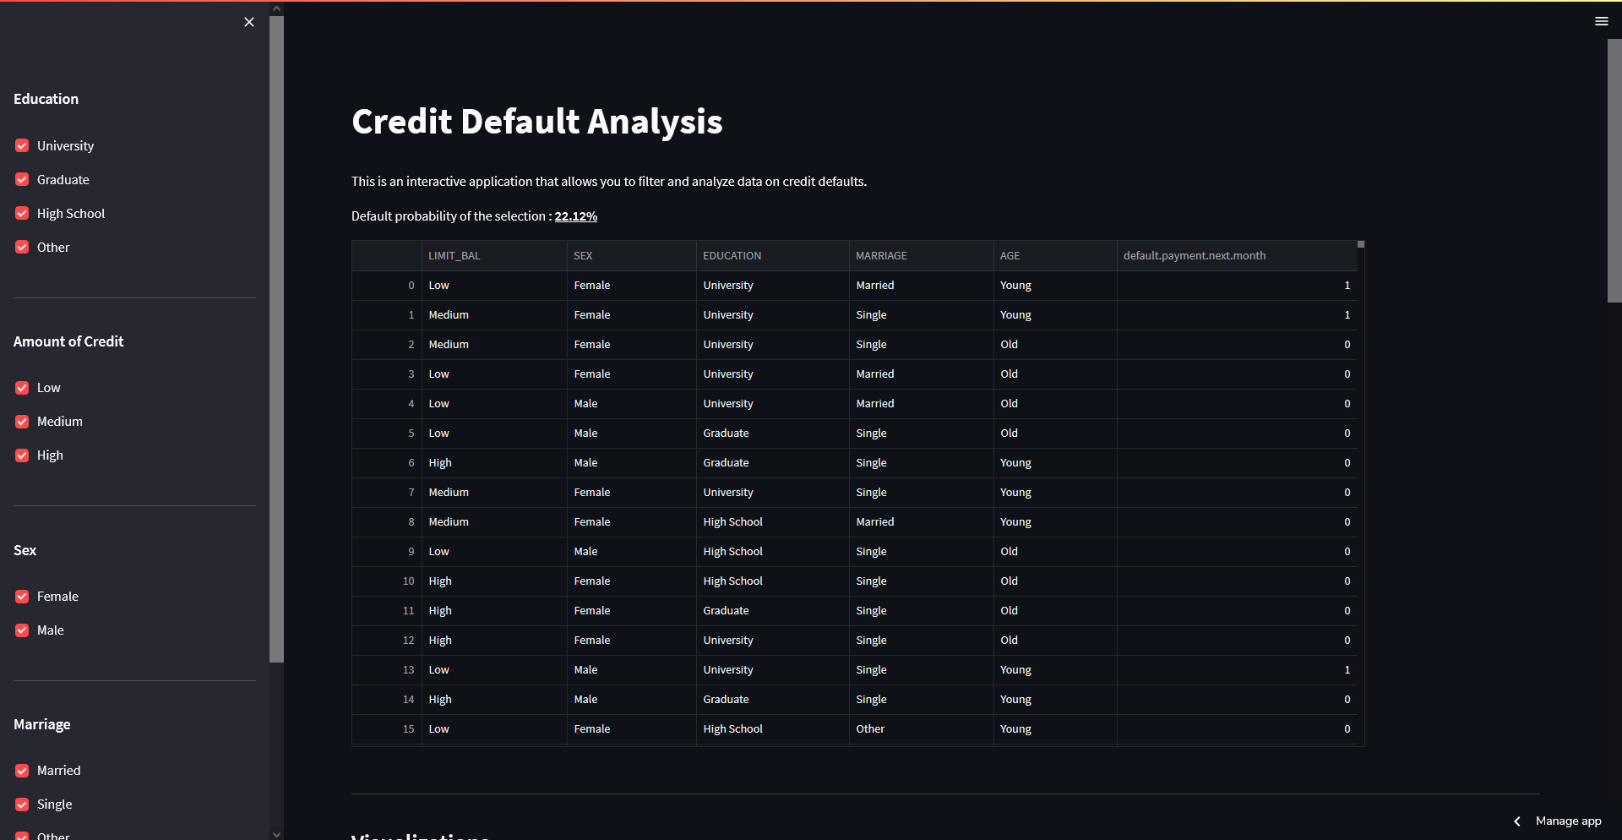This screenshot has height=840, width=1622.
Task: Select the LIMIT_BAL column header
Action: (454, 255)
